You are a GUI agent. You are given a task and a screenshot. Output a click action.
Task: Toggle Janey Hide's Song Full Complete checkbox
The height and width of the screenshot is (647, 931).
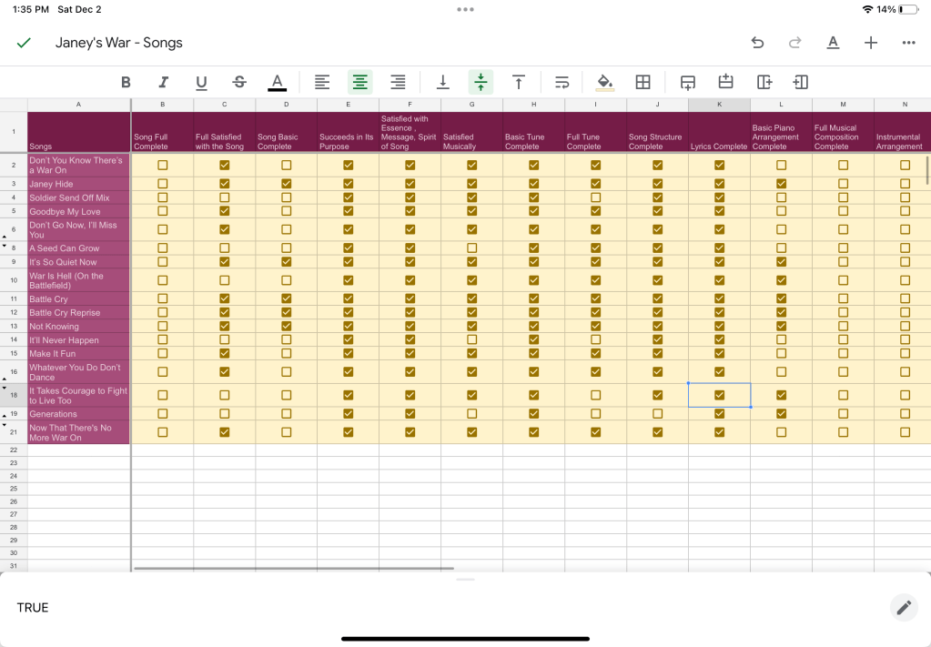163,184
